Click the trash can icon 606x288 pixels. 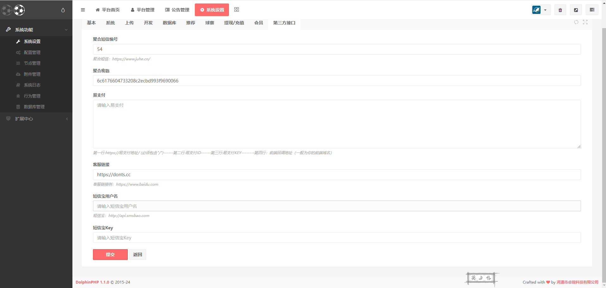pyautogui.click(x=560, y=10)
